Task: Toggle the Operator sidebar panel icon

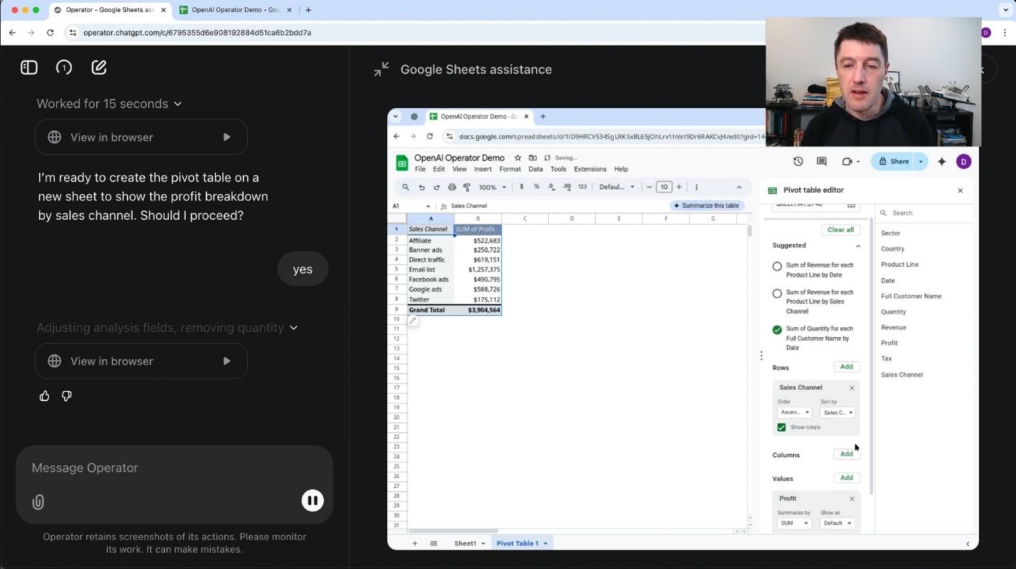Action: [x=29, y=68]
